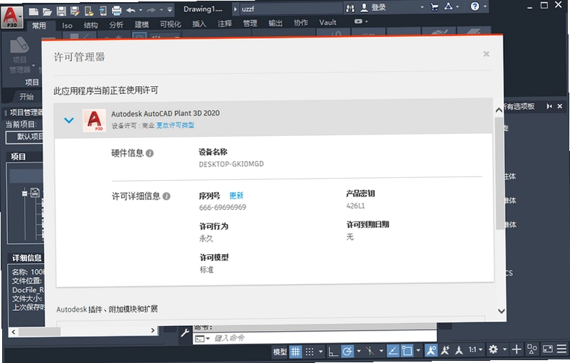The height and width of the screenshot is (363, 570).
Task: Click the Save to Web & Mobile icon
Action: 103,11
